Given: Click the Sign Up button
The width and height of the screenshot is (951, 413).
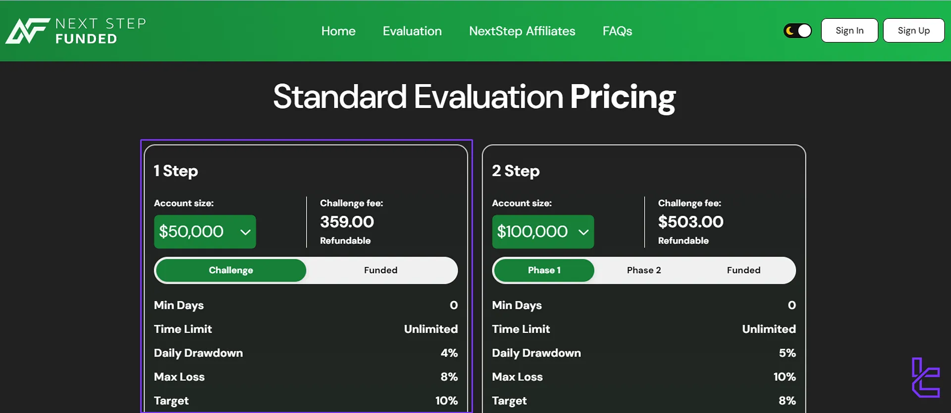Looking at the screenshot, I should (913, 30).
